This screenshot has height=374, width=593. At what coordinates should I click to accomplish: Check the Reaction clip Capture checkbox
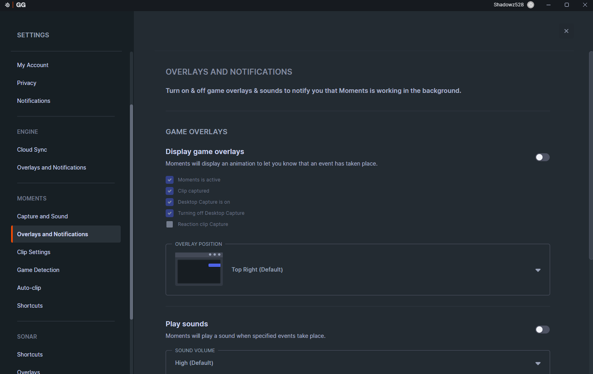[x=170, y=224]
